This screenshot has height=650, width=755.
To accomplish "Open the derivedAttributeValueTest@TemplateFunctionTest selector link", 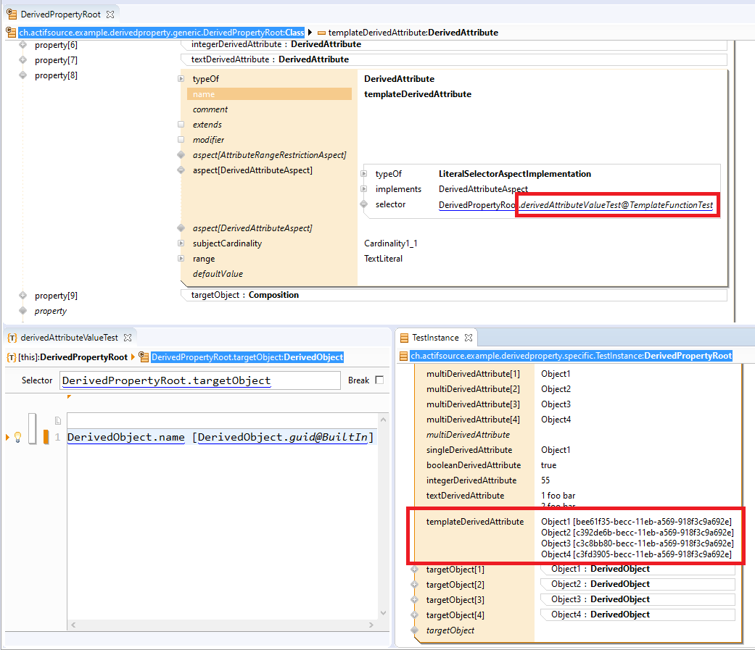I will [616, 205].
